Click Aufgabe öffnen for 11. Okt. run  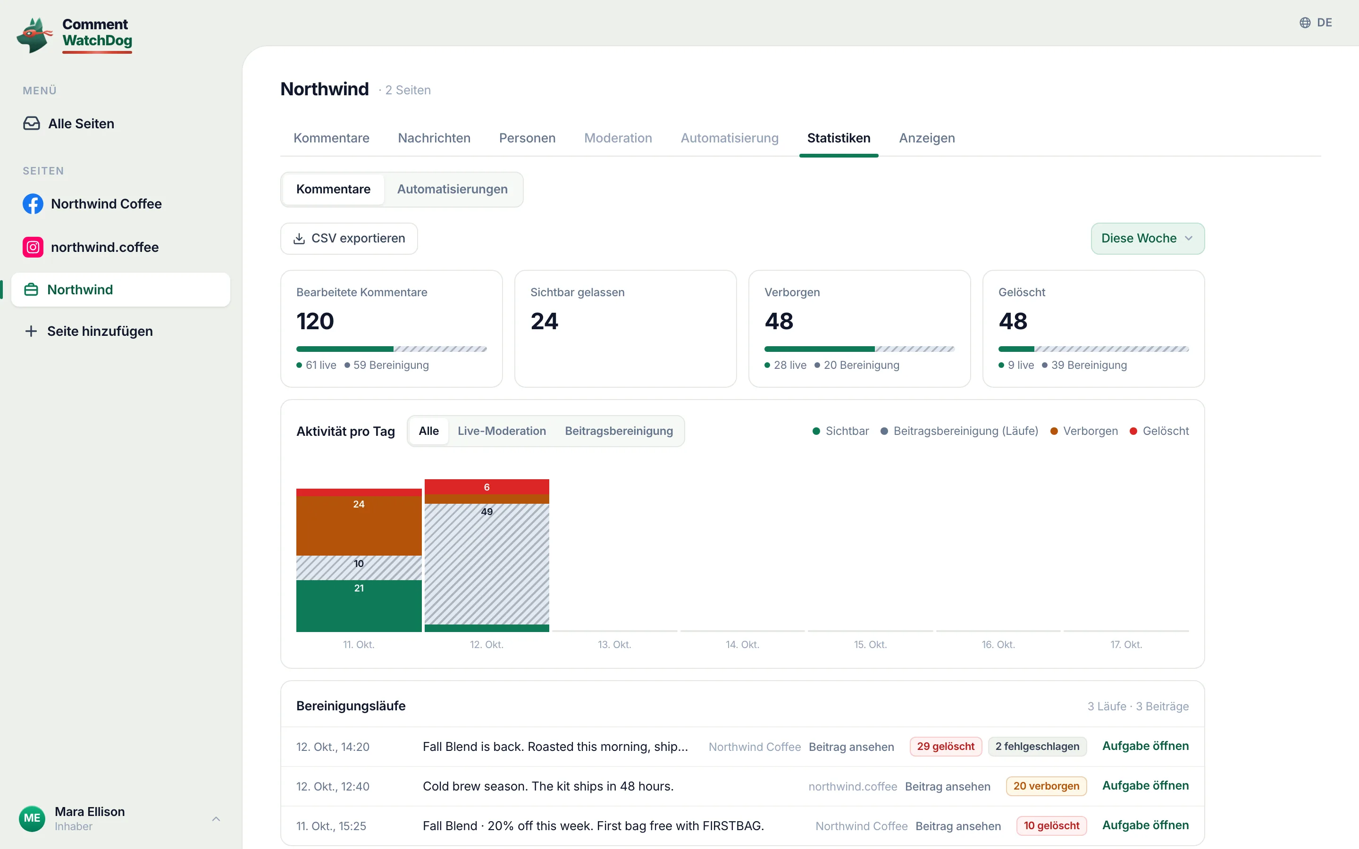(x=1145, y=825)
